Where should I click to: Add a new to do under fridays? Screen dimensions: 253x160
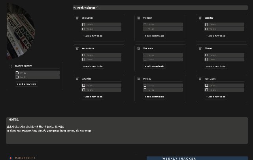click(216, 66)
